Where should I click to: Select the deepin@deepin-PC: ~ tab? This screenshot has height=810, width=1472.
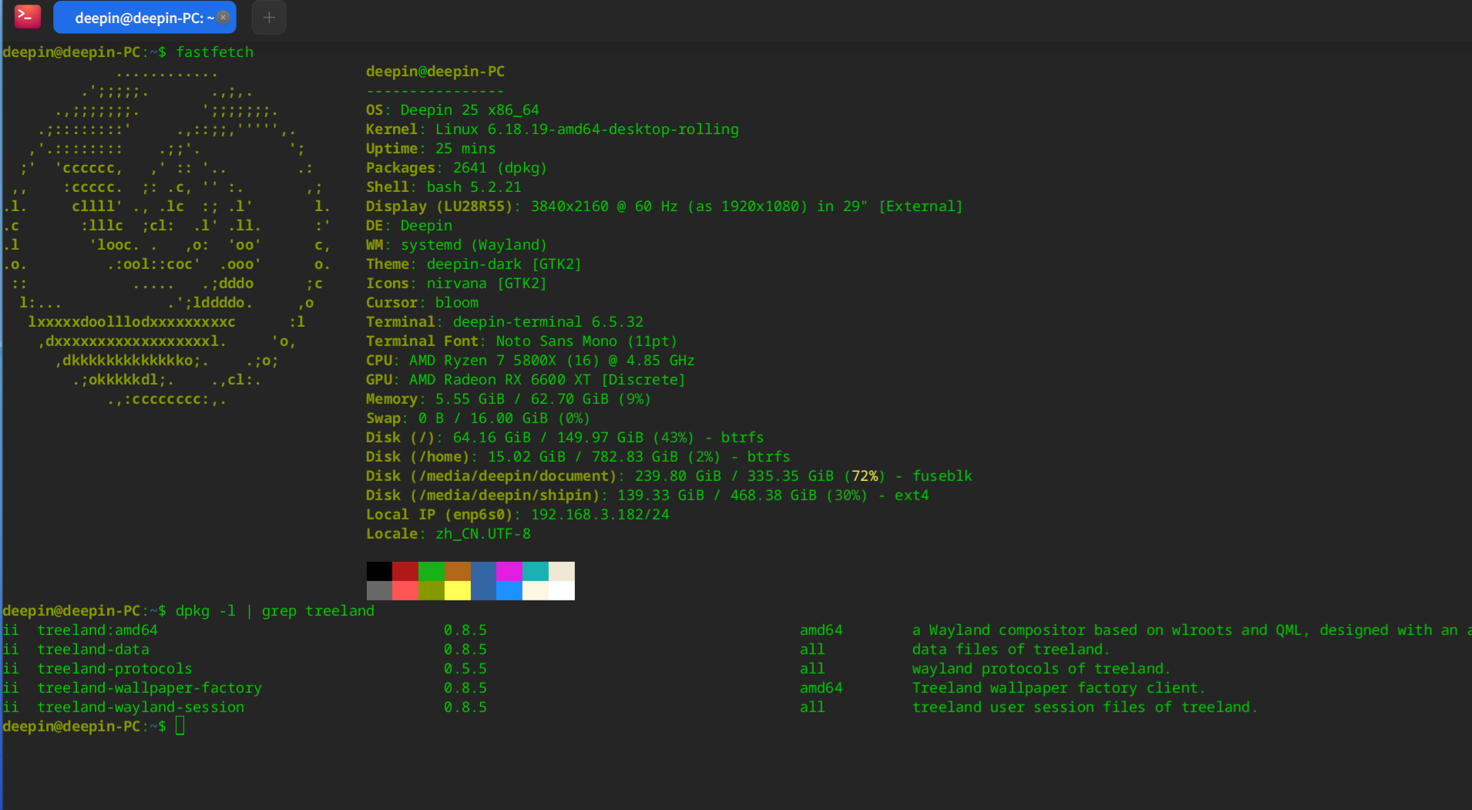[x=145, y=18]
